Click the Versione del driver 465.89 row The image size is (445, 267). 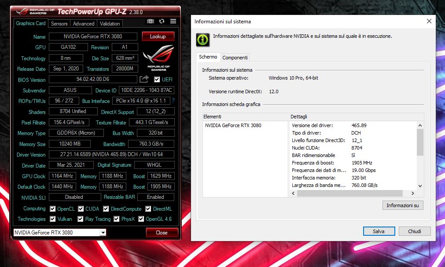(353, 125)
